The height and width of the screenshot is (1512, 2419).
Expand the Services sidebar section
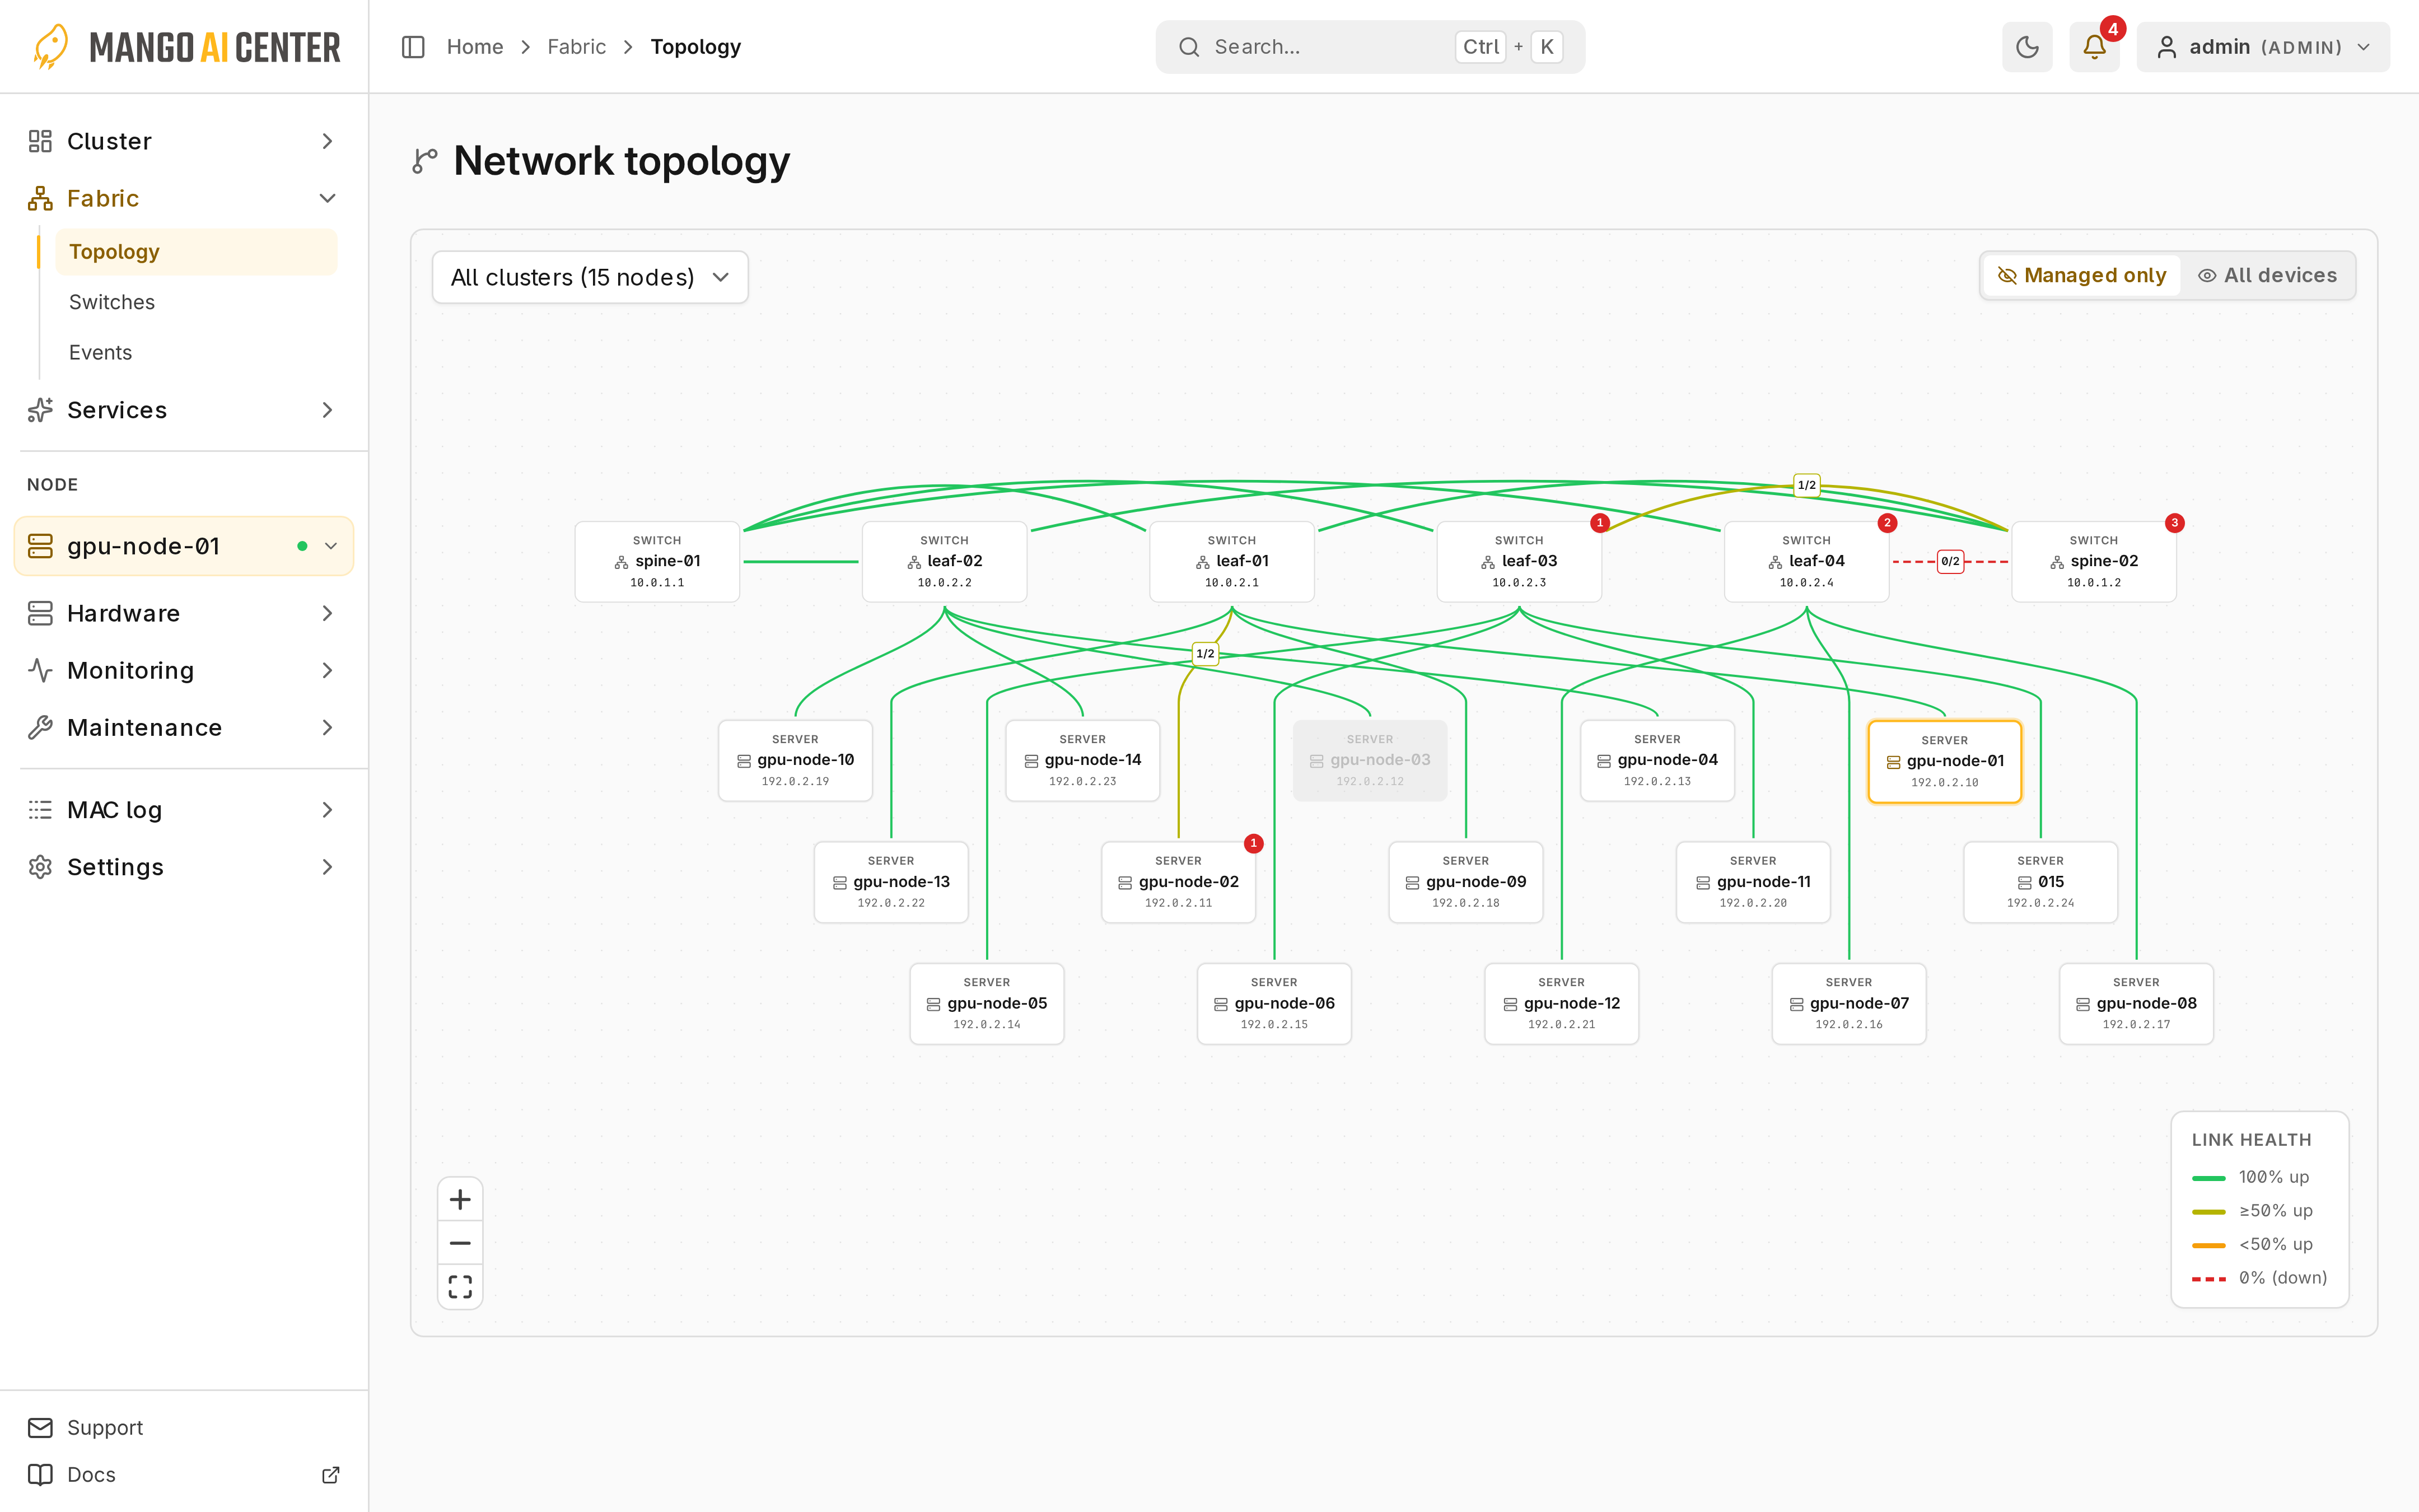[184, 410]
